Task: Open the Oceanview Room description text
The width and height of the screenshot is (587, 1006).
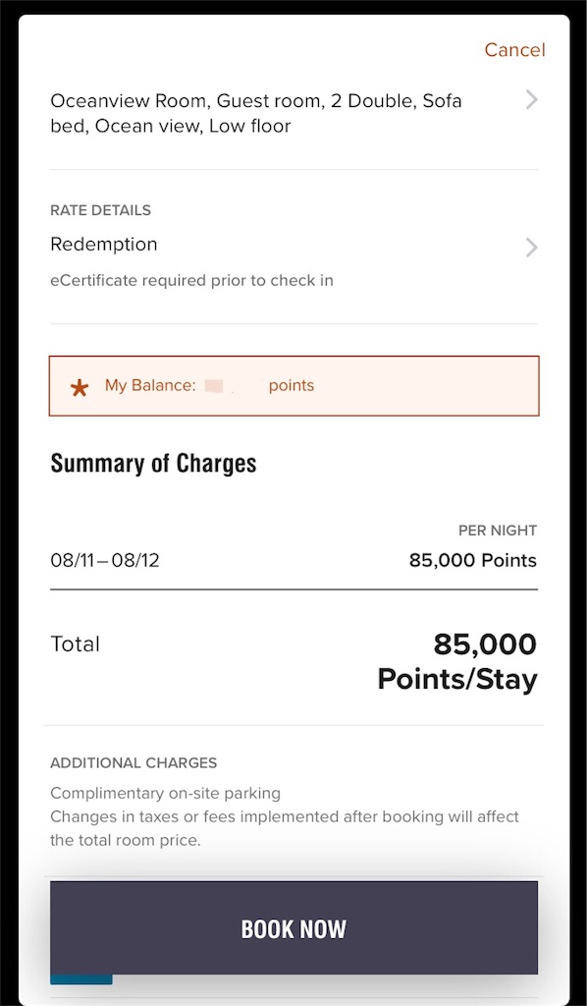Action: tap(256, 114)
